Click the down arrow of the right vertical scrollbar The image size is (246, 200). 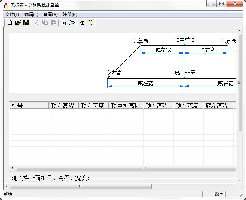[239, 180]
